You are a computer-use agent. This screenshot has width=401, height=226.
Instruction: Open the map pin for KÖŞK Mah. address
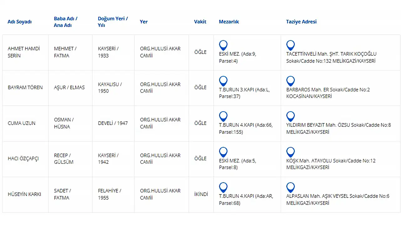290,152
